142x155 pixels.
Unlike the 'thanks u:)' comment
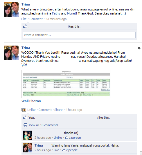click(58, 138)
